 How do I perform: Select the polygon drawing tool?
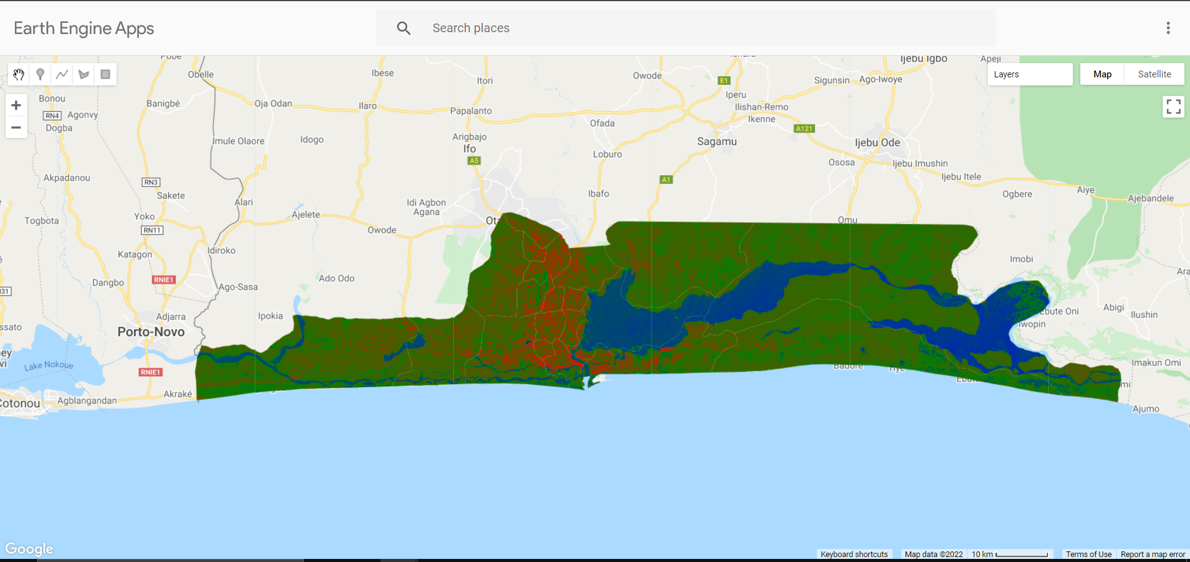coord(84,74)
